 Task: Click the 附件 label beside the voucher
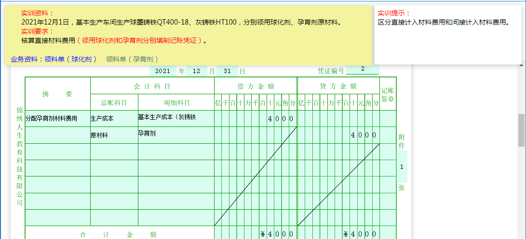(x=402, y=141)
